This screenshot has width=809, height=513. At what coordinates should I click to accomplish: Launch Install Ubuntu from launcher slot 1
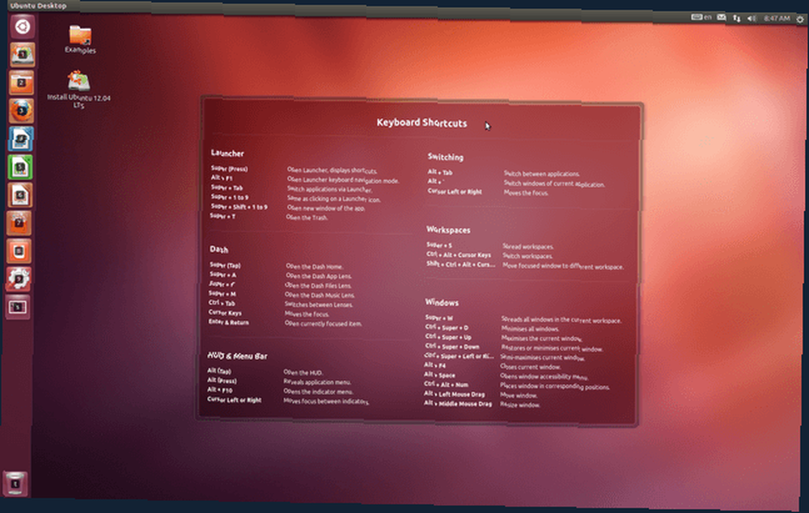tap(22, 55)
